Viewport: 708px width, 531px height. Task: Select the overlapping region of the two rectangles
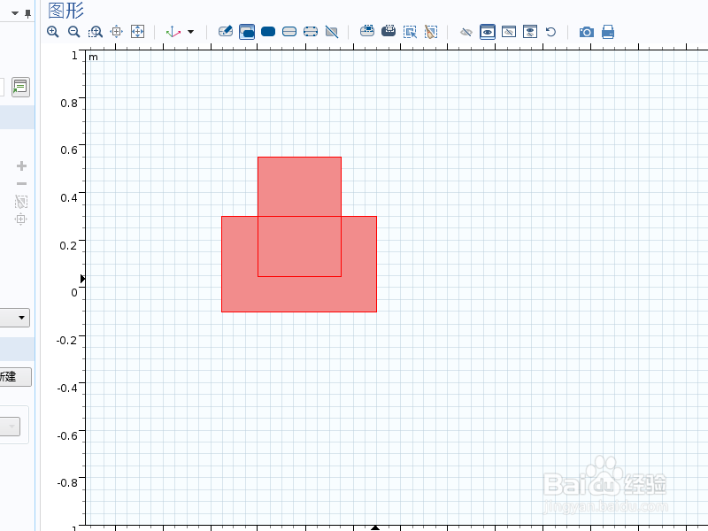click(x=299, y=247)
